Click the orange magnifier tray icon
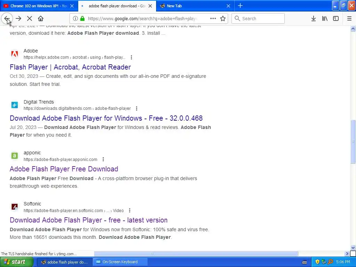The image size is (356, 267). click(330, 262)
